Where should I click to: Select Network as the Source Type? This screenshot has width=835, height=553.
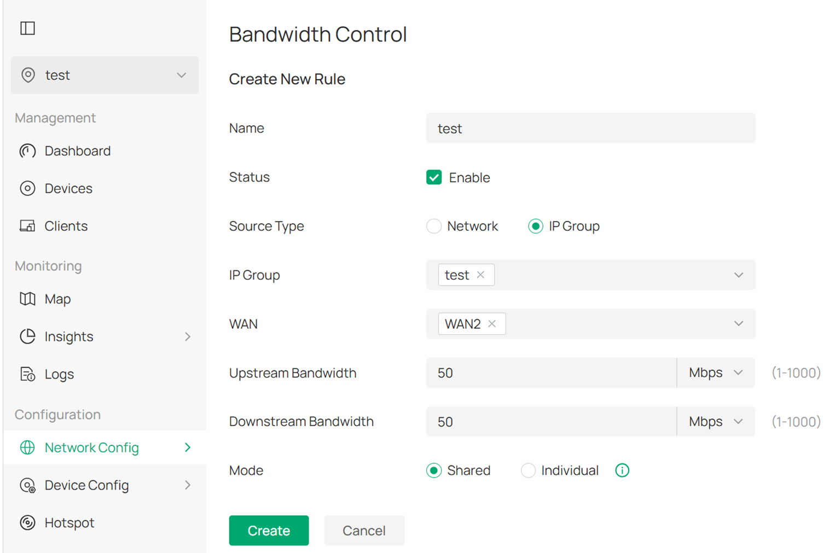click(x=434, y=226)
